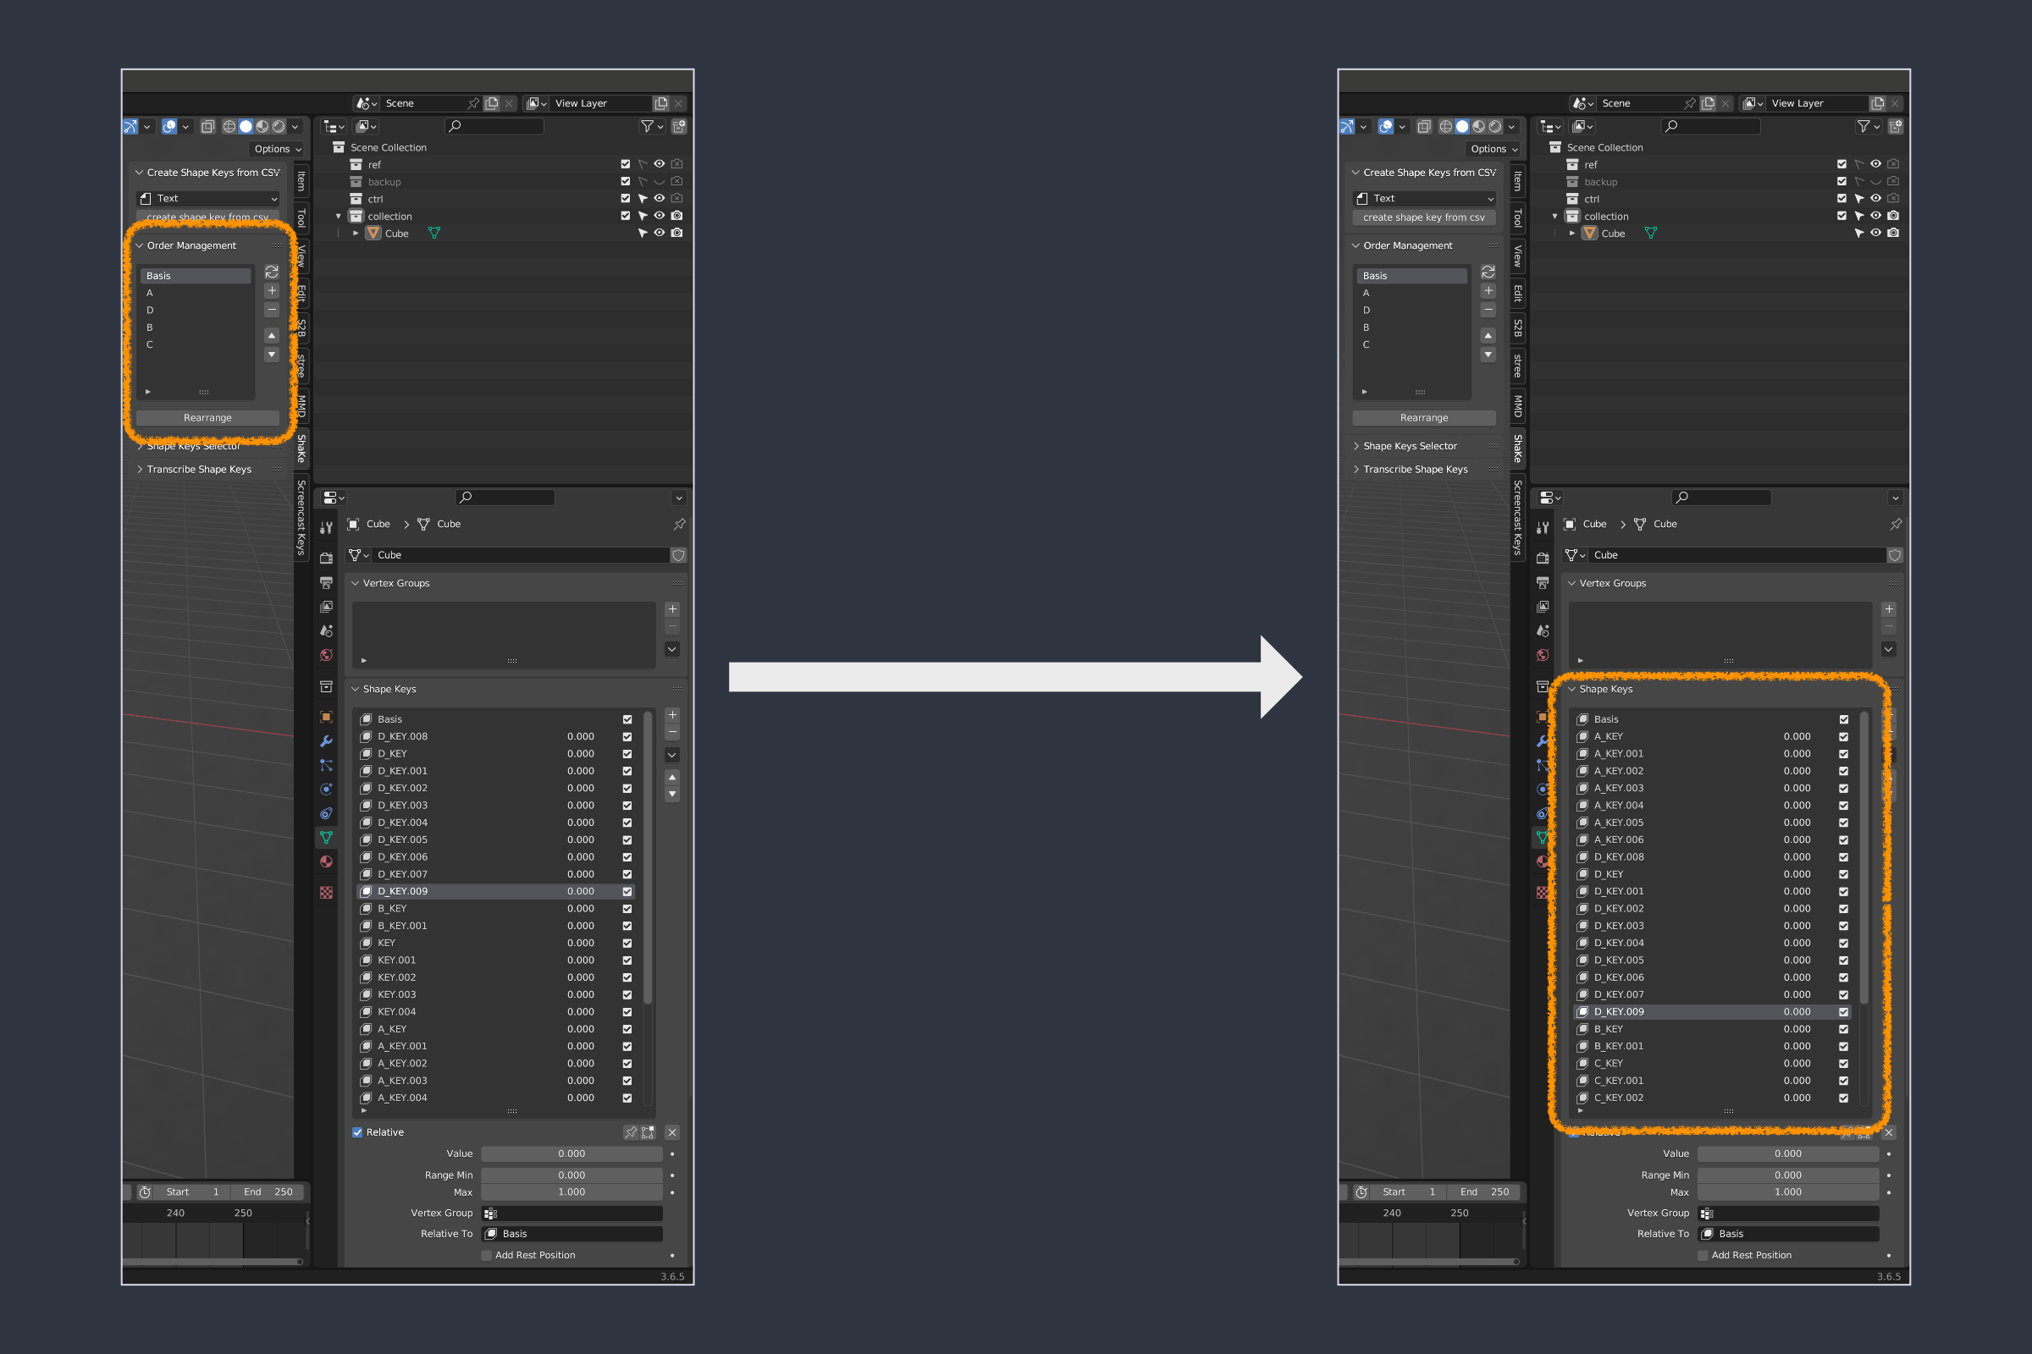Open the Text dropdown in left screenshot
Image resolution: width=2032 pixels, height=1354 pixels.
coord(207,199)
